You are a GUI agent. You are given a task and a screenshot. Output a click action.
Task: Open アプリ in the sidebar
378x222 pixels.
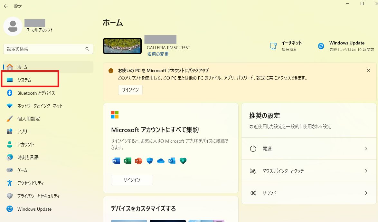tap(48, 131)
